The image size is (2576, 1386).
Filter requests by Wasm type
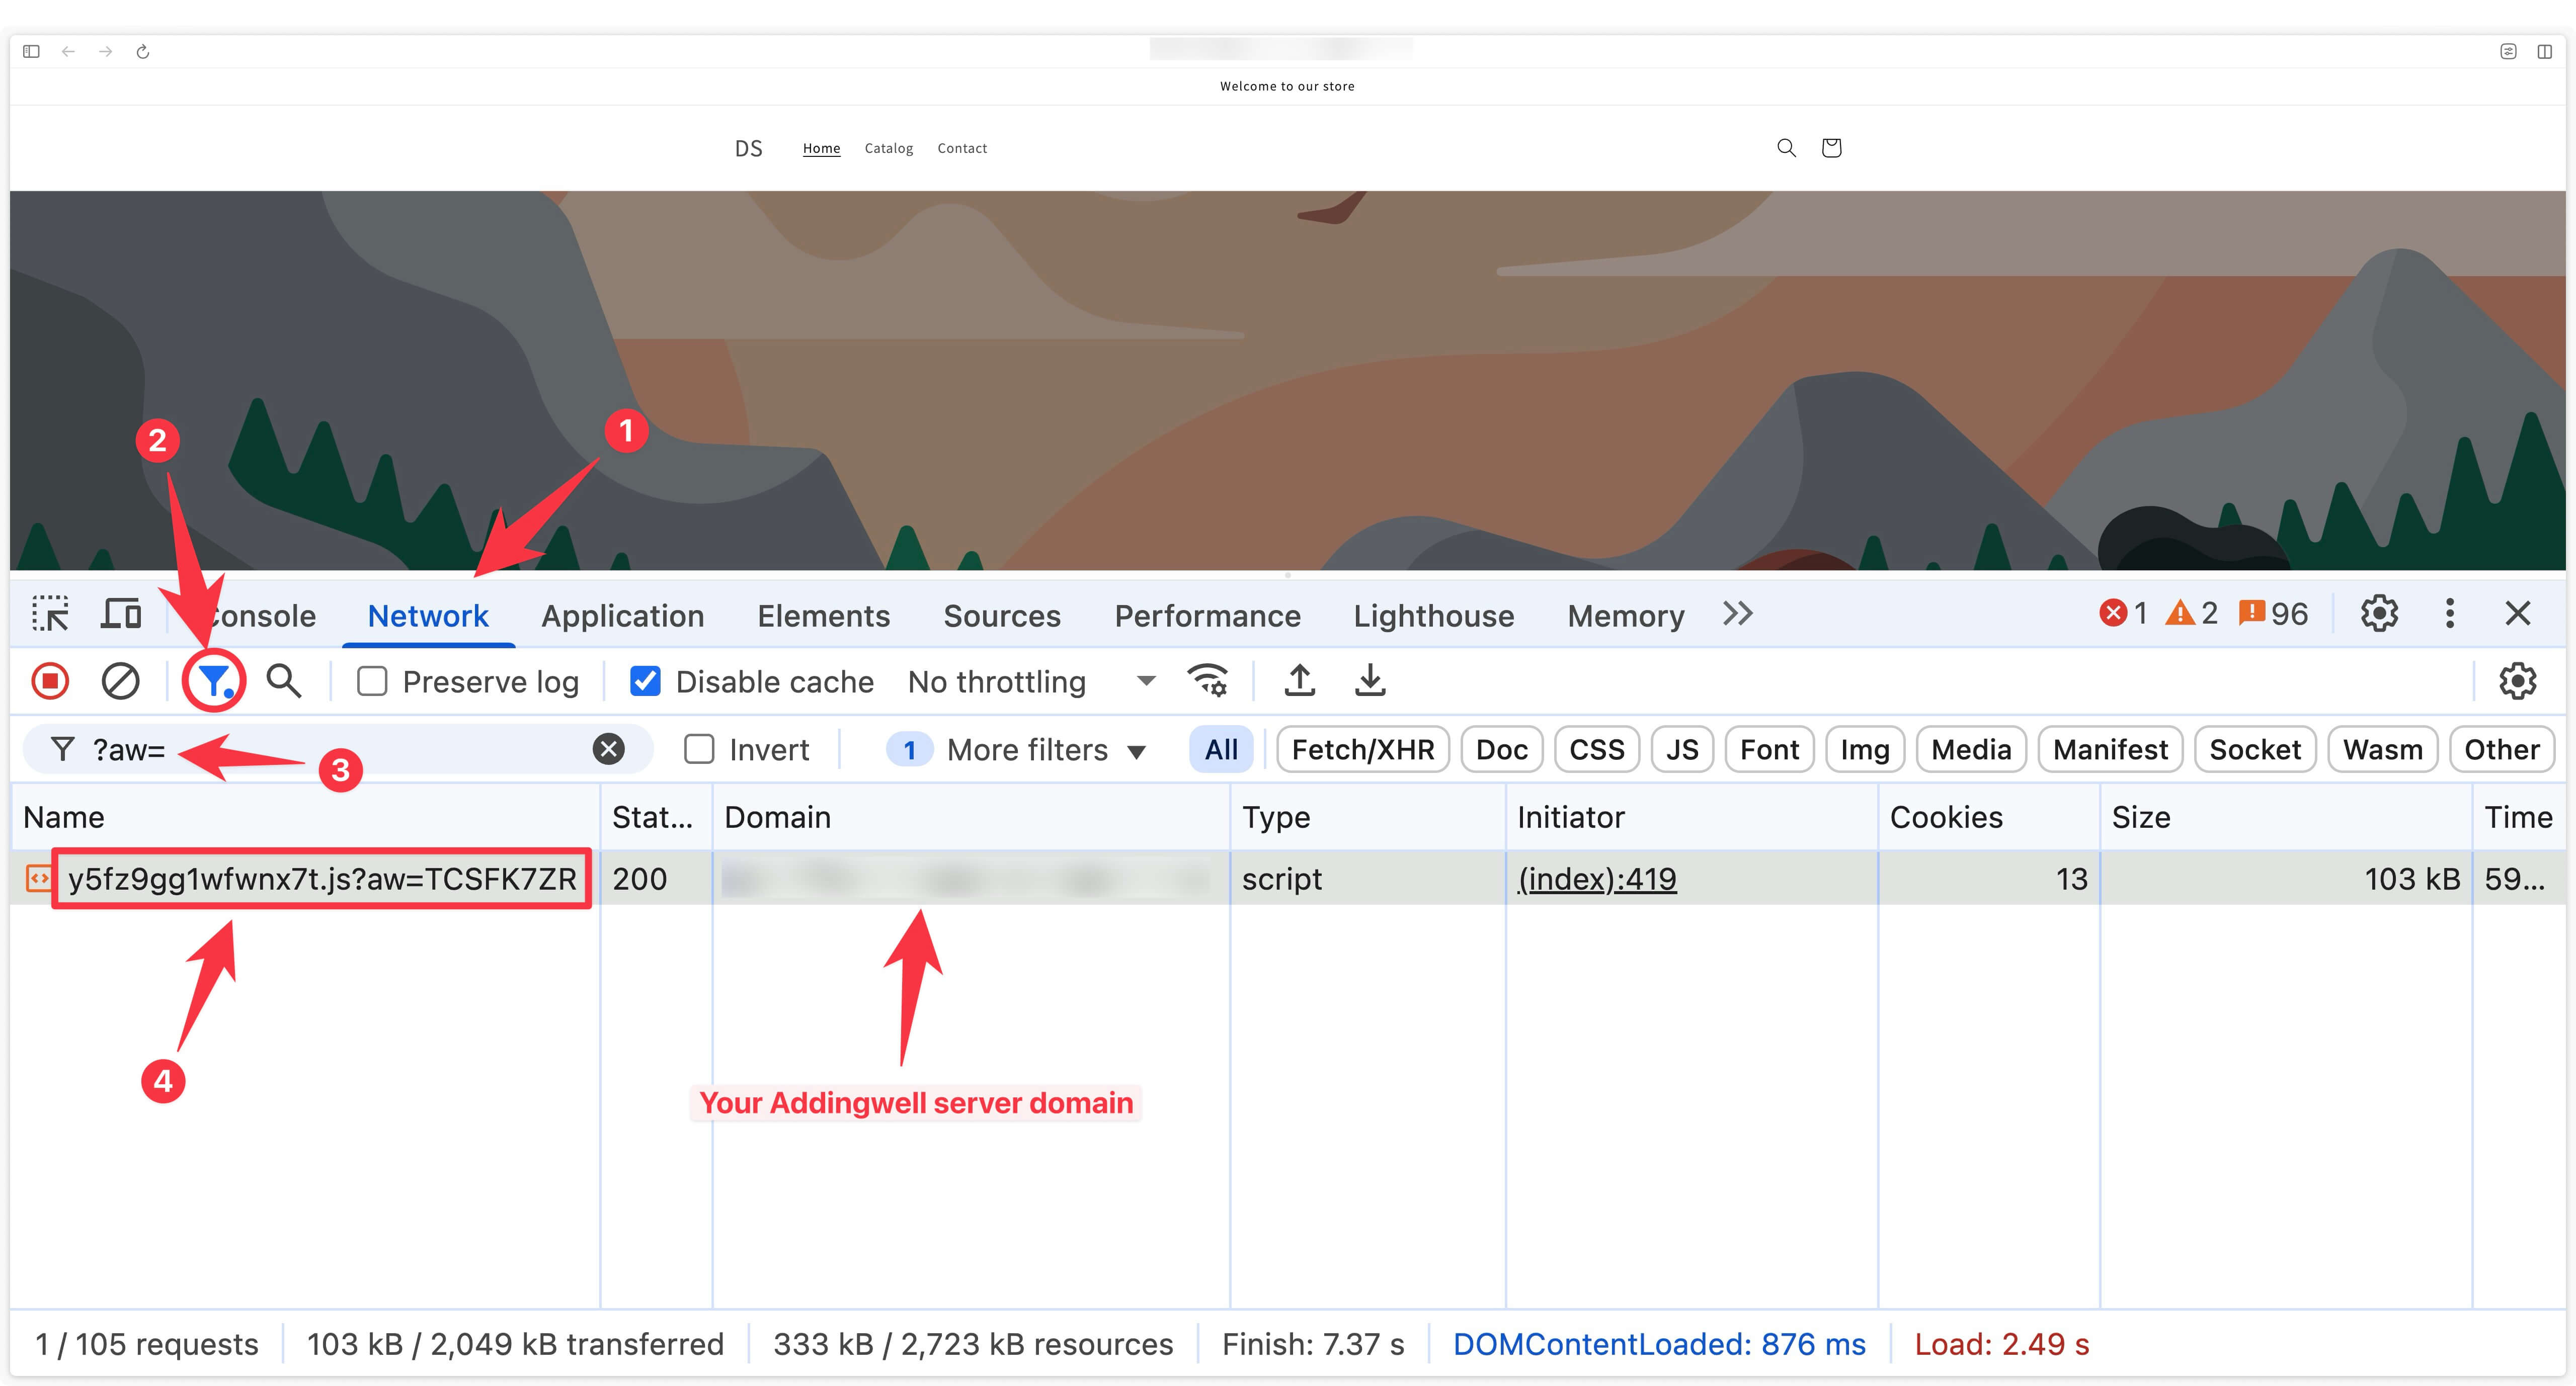pos(2382,749)
